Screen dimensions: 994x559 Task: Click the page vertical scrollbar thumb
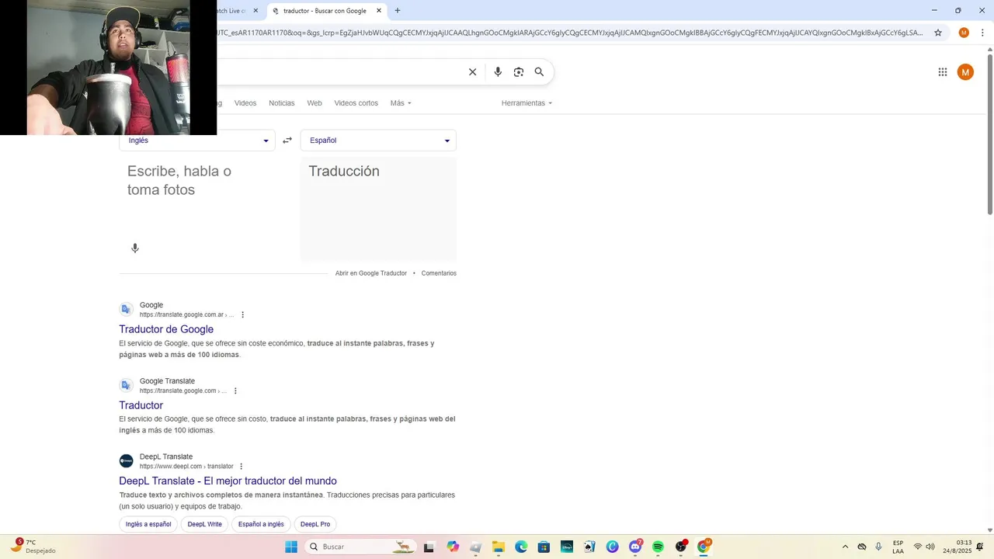pos(990,134)
